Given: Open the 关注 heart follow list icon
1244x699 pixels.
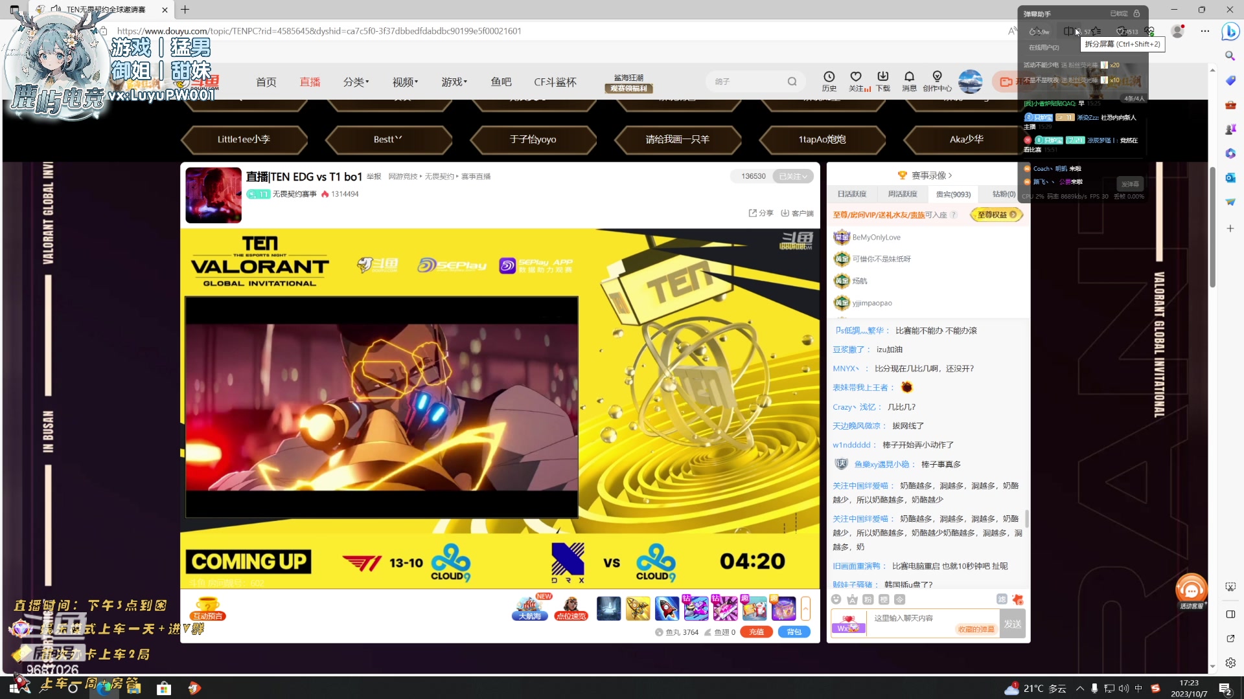Looking at the screenshot, I should pyautogui.click(x=857, y=81).
